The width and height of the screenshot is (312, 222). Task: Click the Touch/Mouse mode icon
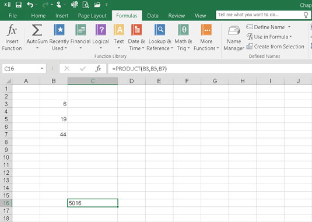[59, 5]
